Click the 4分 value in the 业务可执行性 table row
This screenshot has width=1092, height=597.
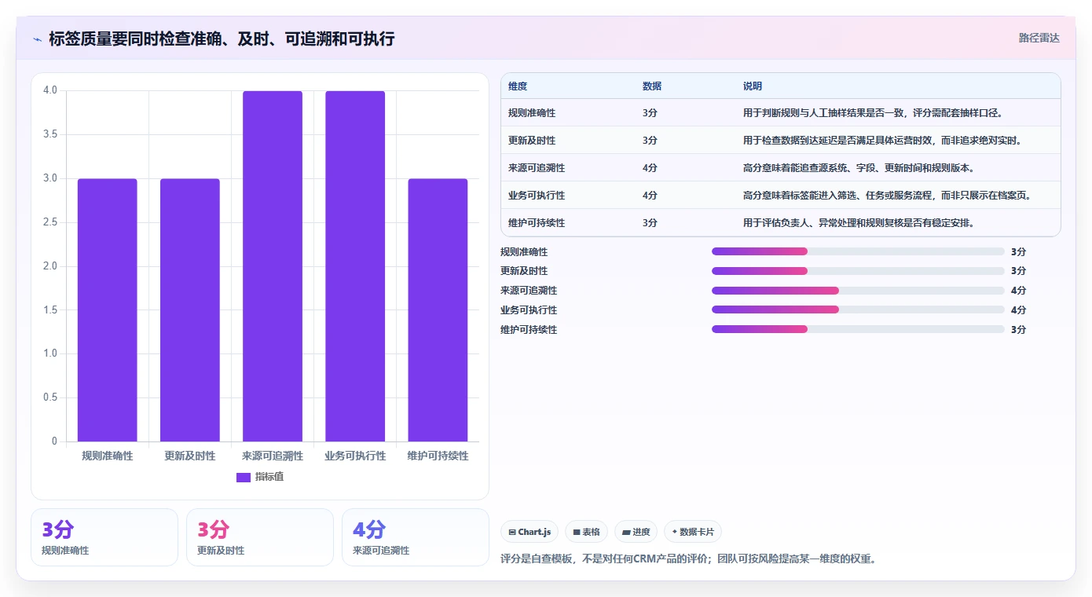650,196
